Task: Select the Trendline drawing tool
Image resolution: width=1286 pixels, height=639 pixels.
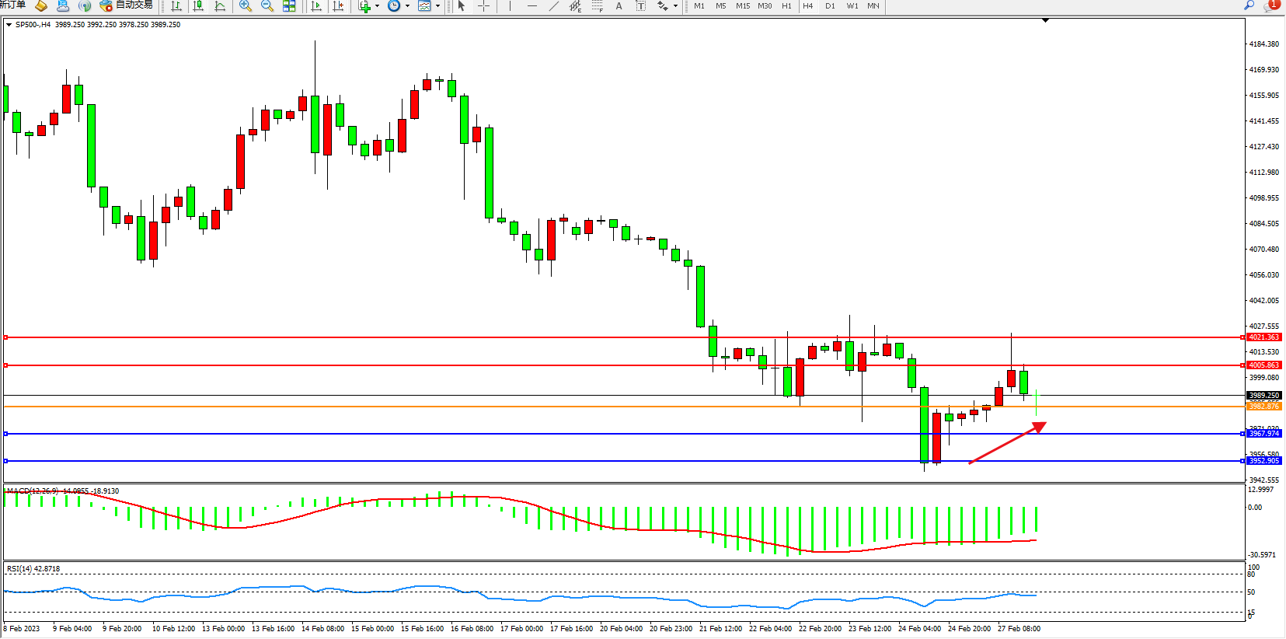Action: [553, 6]
